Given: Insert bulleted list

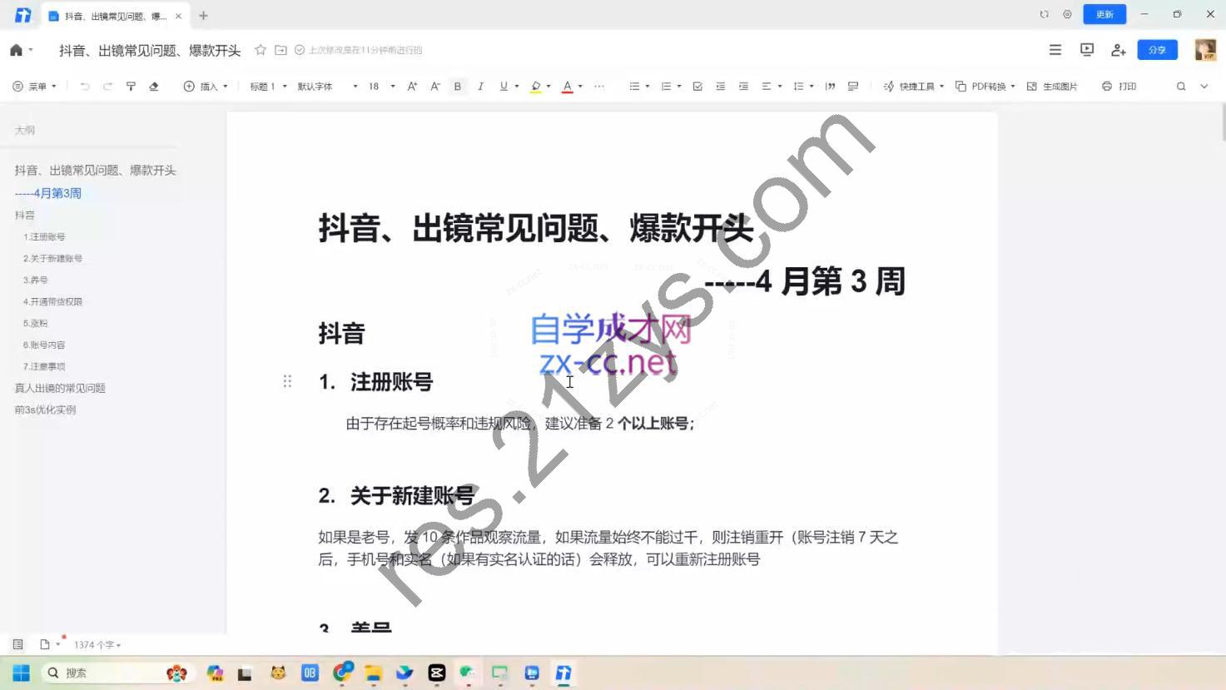Looking at the screenshot, I should (x=634, y=87).
